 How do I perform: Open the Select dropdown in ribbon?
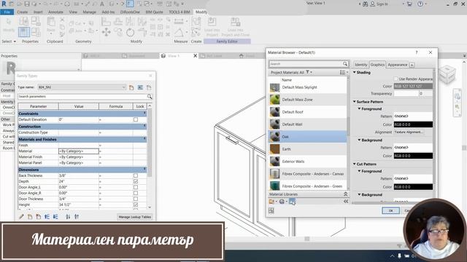coord(9,41)
